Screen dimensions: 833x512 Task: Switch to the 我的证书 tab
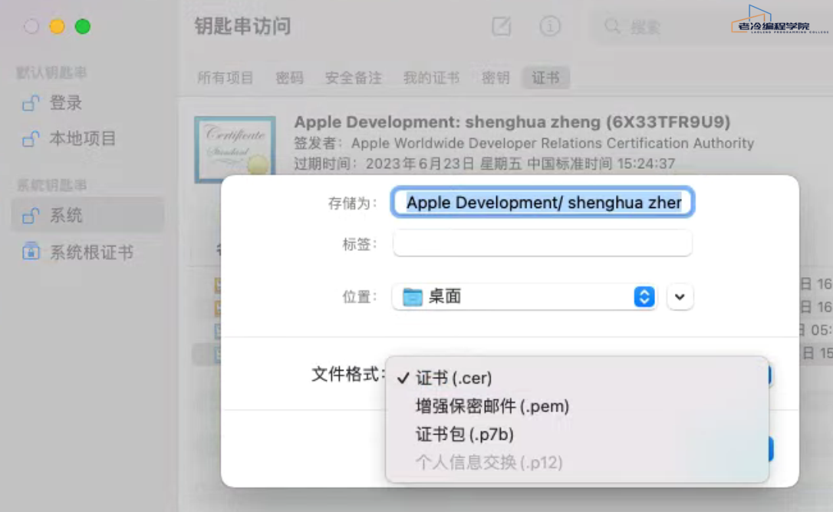[x=431, y=78]
